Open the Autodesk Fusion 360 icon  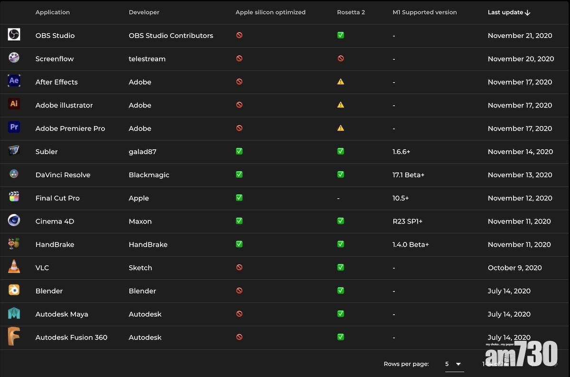point(14,337)
